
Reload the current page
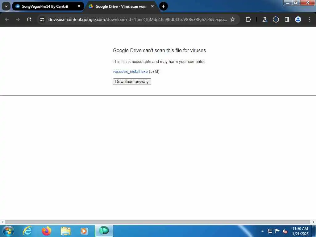tap(29, 19)
